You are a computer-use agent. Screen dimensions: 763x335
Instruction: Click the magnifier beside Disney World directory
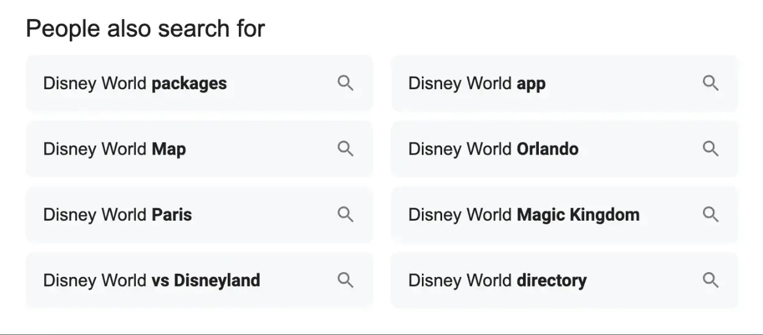tap(711, 280)
